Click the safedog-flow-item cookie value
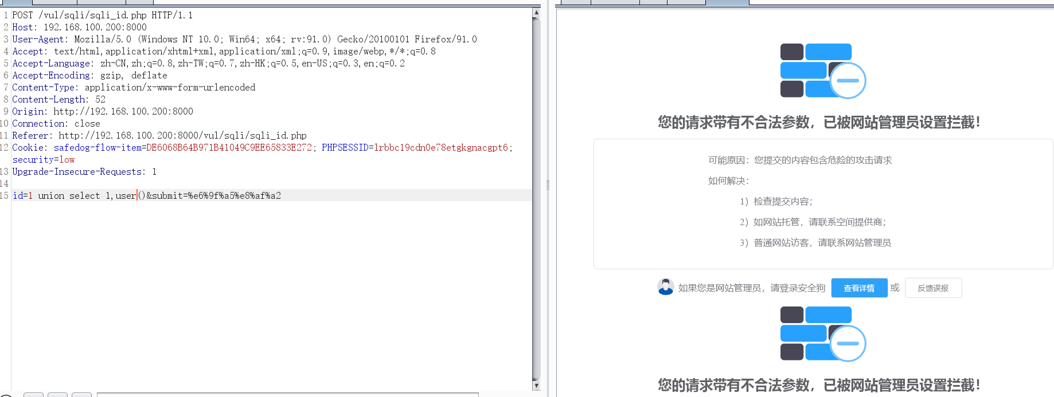The image size is (1054, 397). [229, 147]
